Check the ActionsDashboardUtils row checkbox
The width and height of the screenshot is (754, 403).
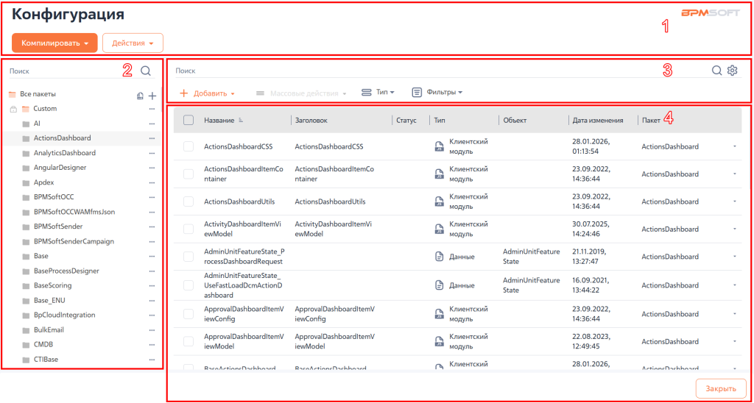click(188, 201)
